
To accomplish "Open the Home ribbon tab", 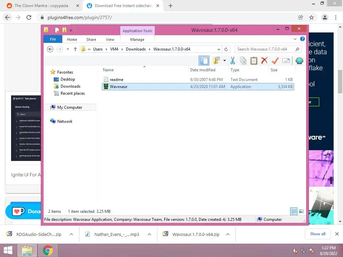I will point(72,39).
